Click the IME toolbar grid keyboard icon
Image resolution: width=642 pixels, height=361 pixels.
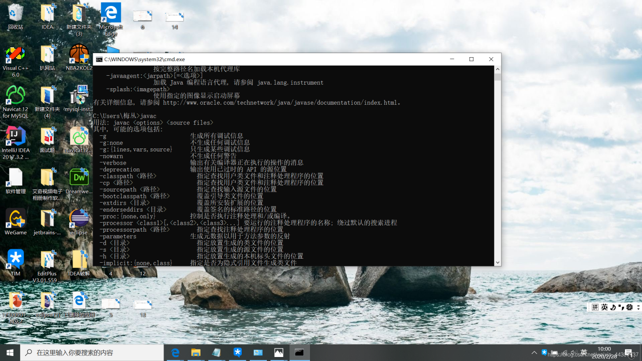595,307
